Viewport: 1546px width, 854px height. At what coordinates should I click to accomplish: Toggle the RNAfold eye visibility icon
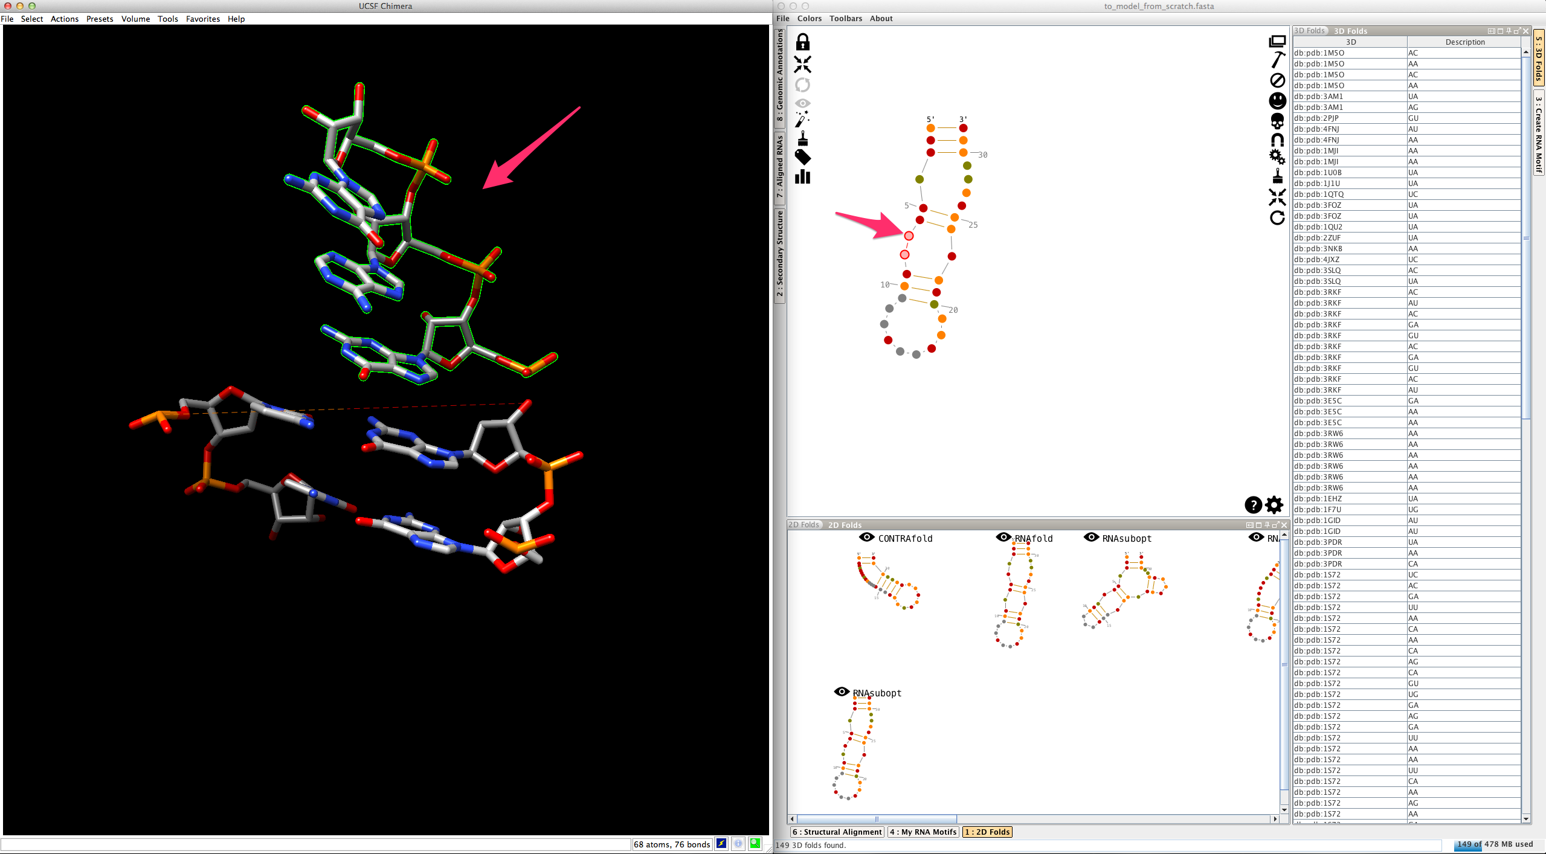click(x=1003, y=537)
